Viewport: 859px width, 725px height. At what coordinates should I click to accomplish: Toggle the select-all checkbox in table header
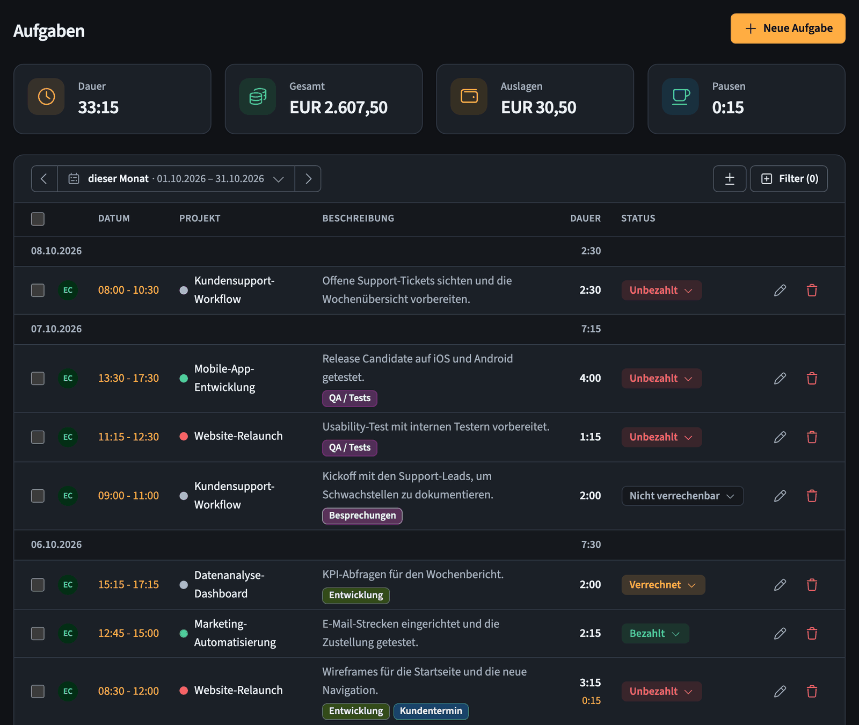(38, 219)
